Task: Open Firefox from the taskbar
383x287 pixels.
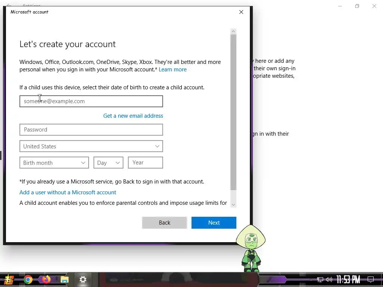Action: click(46, 280)
